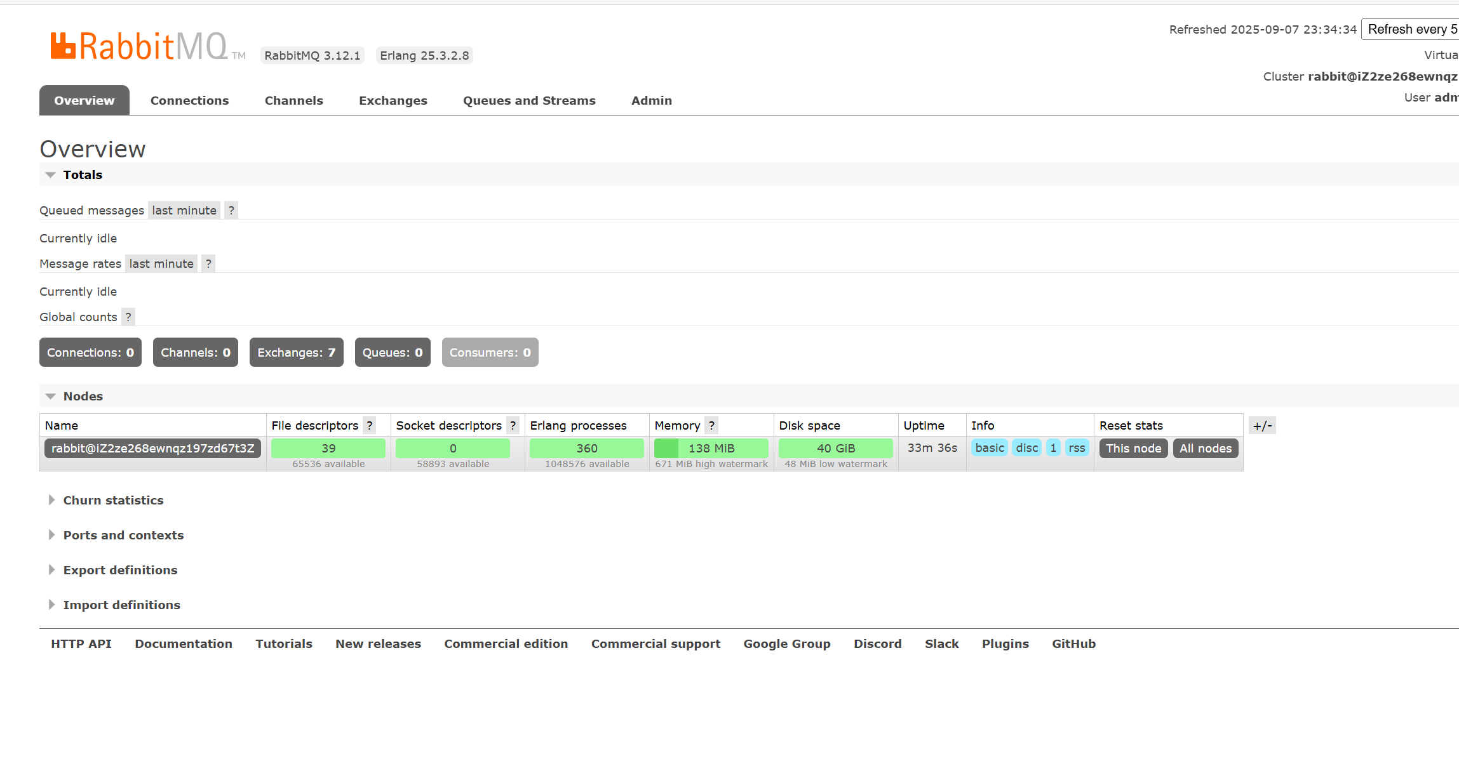This screenshot has width=1459, height=778.
Task: Change Message rates last minute range
Action: (161, 263)
